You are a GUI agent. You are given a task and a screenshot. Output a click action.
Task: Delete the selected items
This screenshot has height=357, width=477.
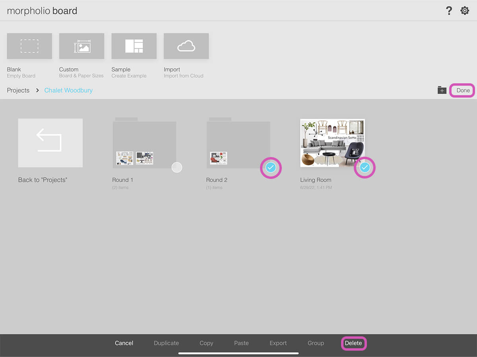click(353, 343)
